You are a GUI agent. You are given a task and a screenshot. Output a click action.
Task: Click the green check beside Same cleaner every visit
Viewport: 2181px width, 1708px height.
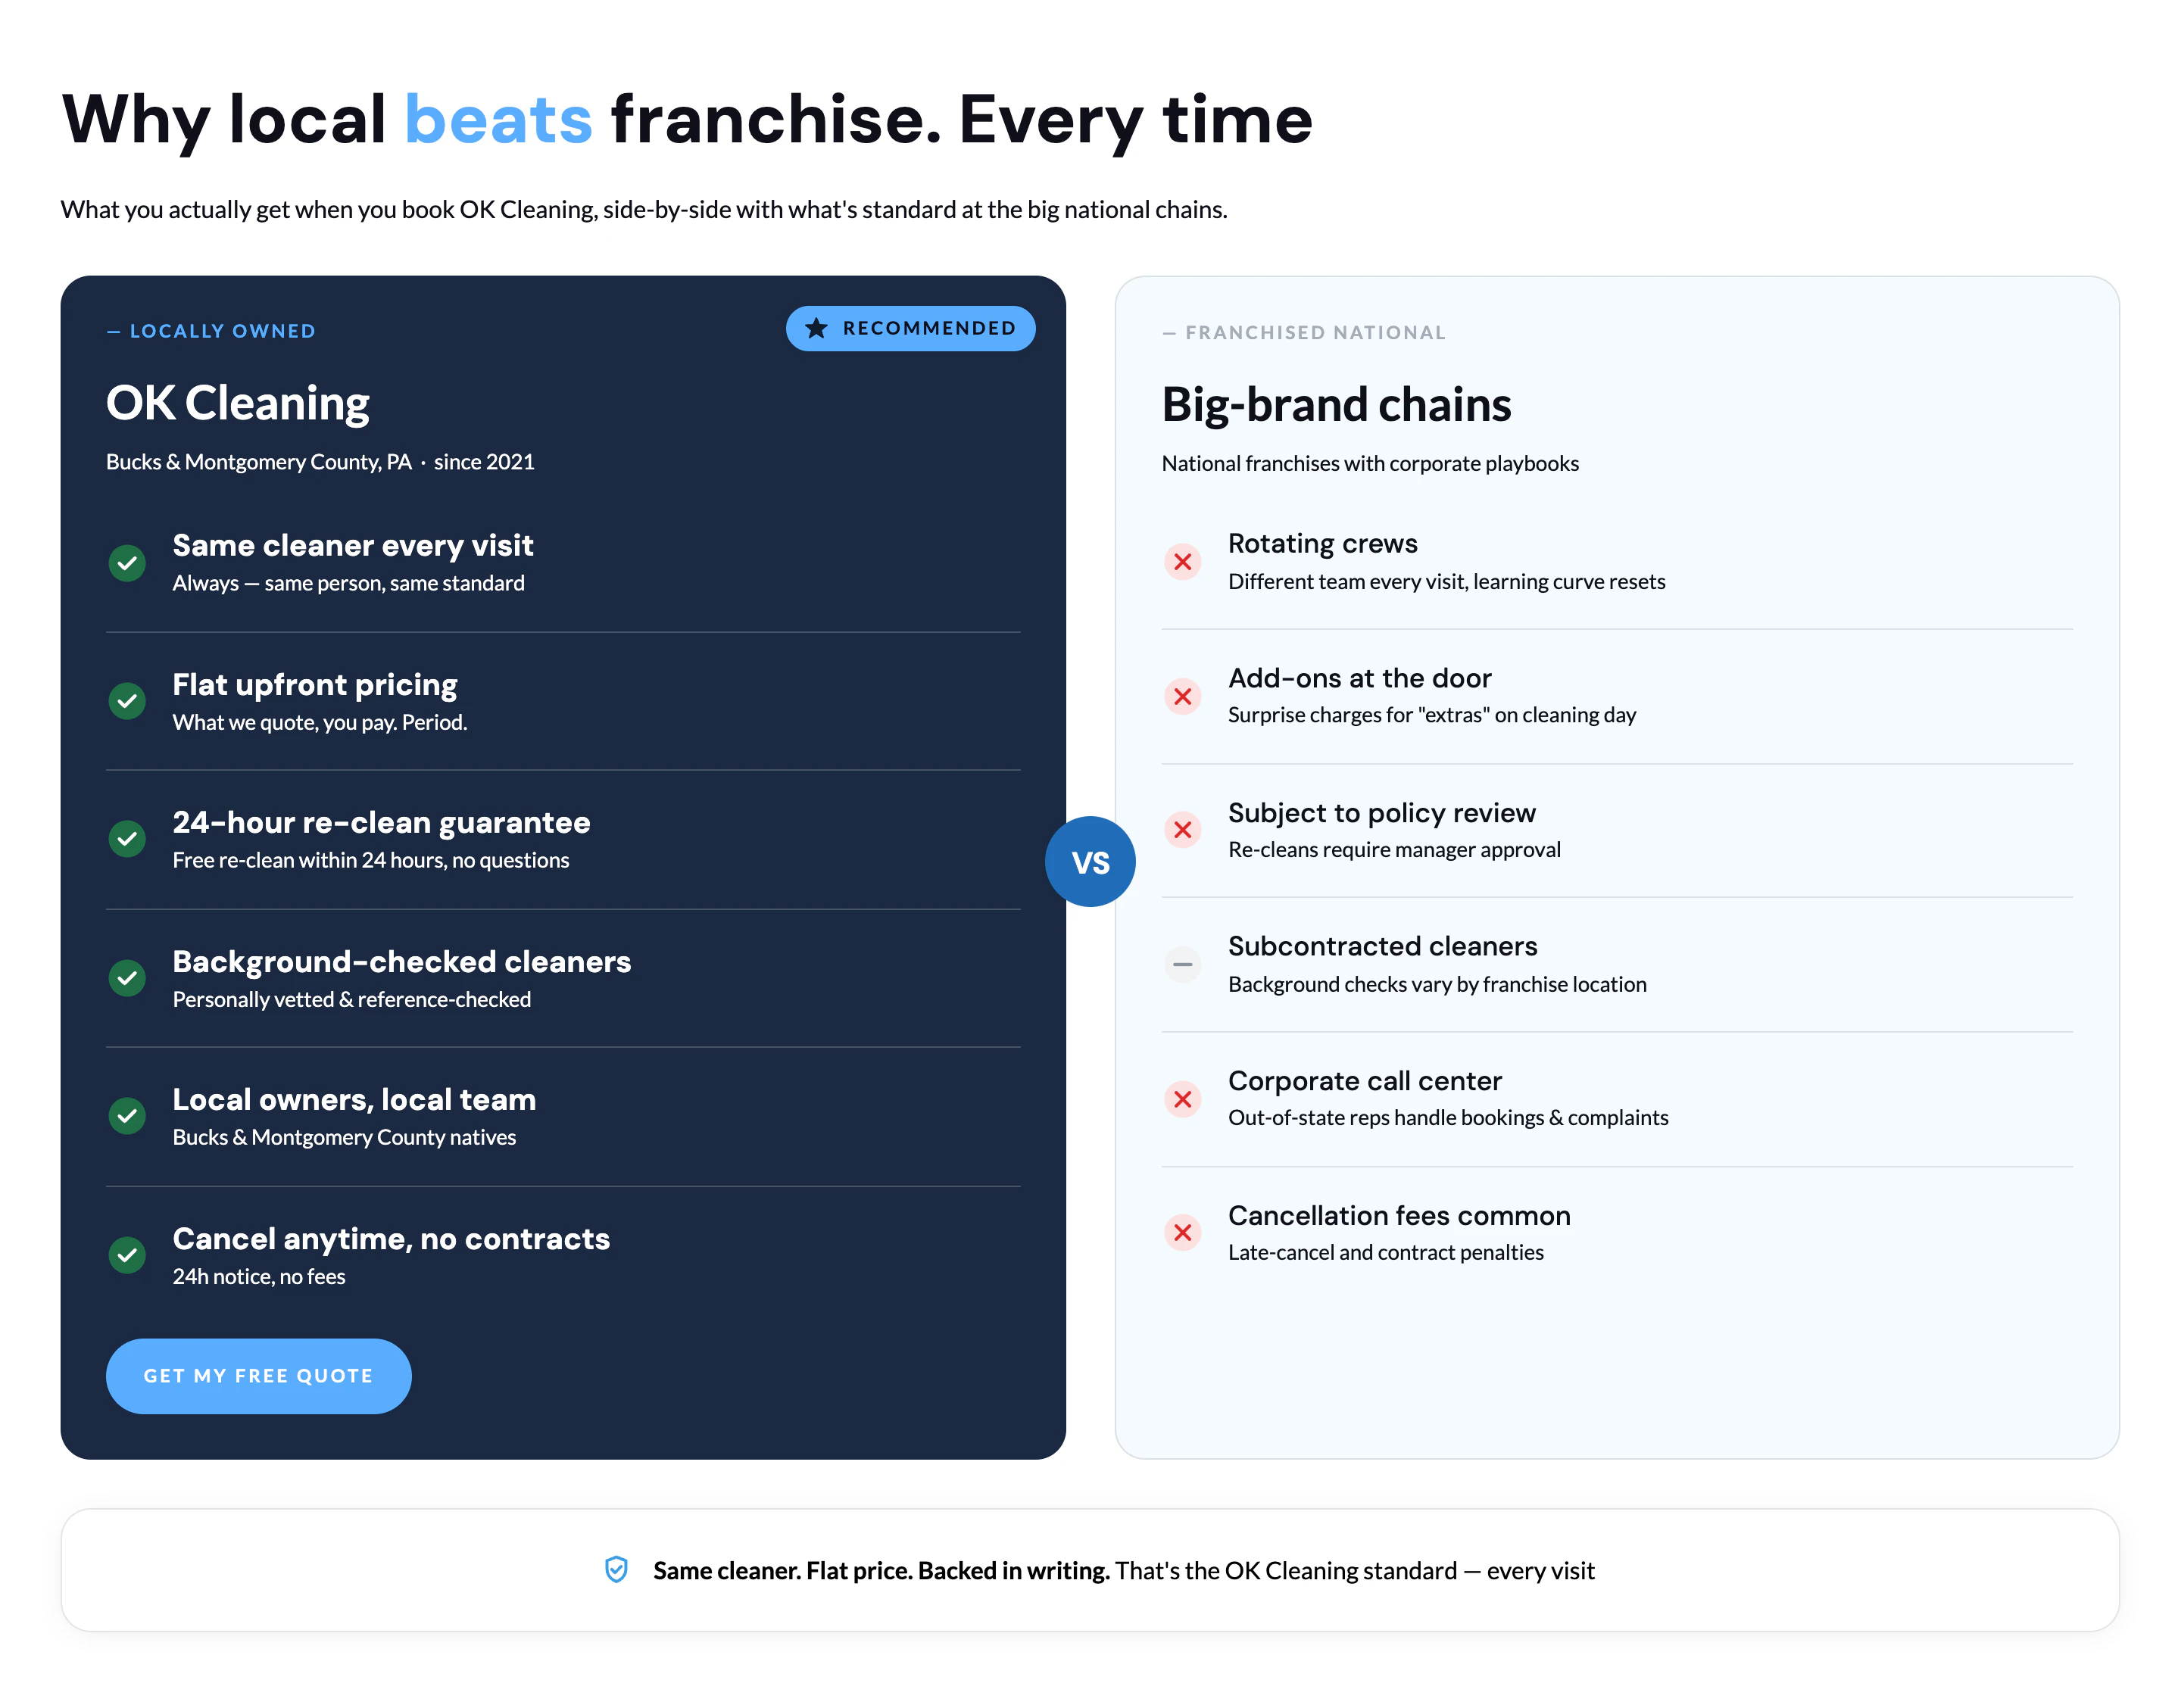coord(127,563)
